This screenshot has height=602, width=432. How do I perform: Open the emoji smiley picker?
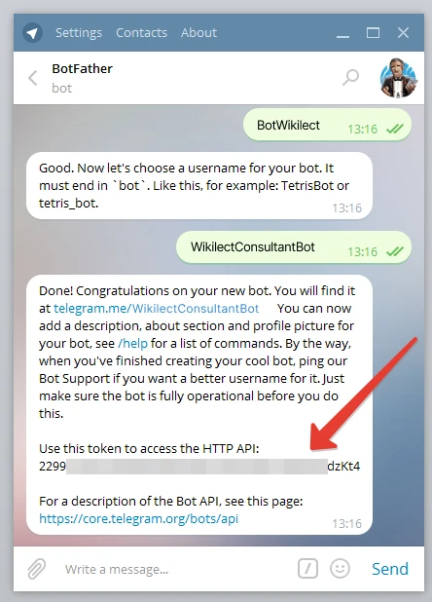[340, 569]
